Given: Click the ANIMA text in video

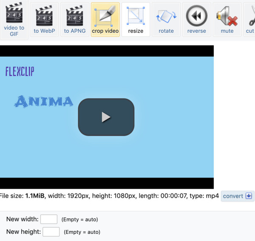Looking at the screenshot, I should [44, 102].
